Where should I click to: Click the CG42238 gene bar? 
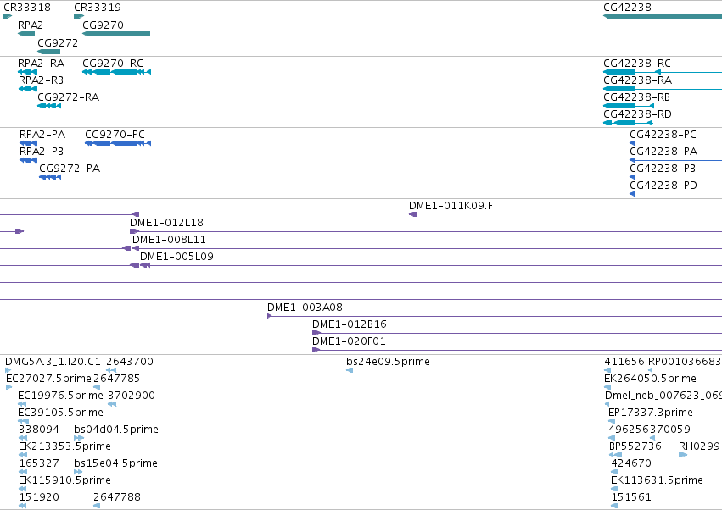(x=663, y=16)
